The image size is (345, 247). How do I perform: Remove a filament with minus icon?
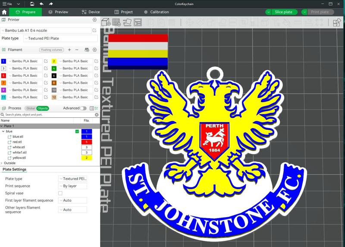click(x=77, y=50)
